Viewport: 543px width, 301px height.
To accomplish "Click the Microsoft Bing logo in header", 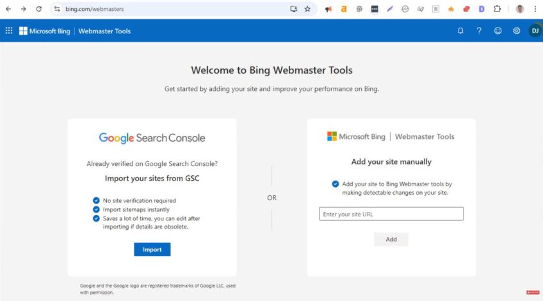I will (x=45, y=31).
